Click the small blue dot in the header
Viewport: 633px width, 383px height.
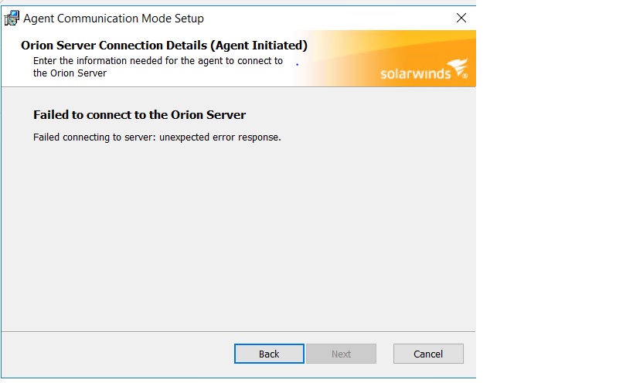click(x=297, y=65)
